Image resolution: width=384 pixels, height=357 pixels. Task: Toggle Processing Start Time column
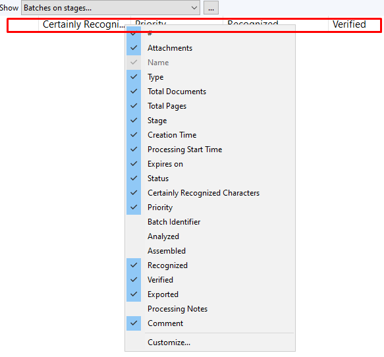tap(211, 150)
